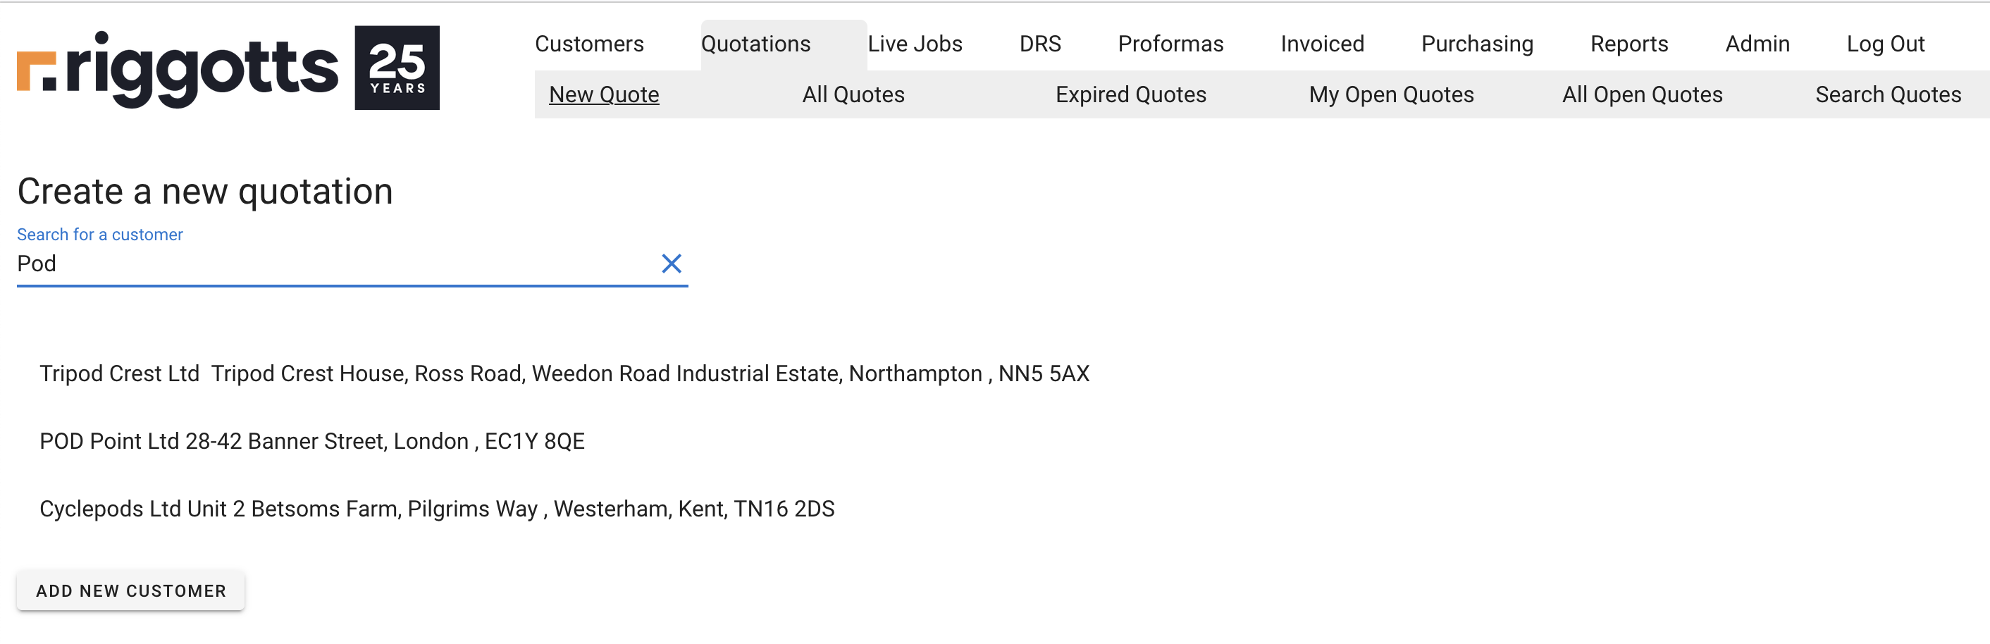Click the Riggotts 25 Years logo
Image resolution: width=1990 pixels, height=644 pixels.
(x=228, y=68)
